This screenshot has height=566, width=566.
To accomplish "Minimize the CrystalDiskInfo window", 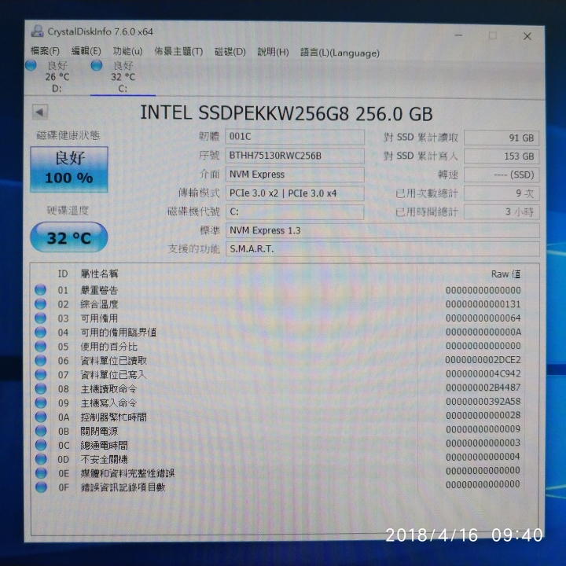I will (458, 35).
